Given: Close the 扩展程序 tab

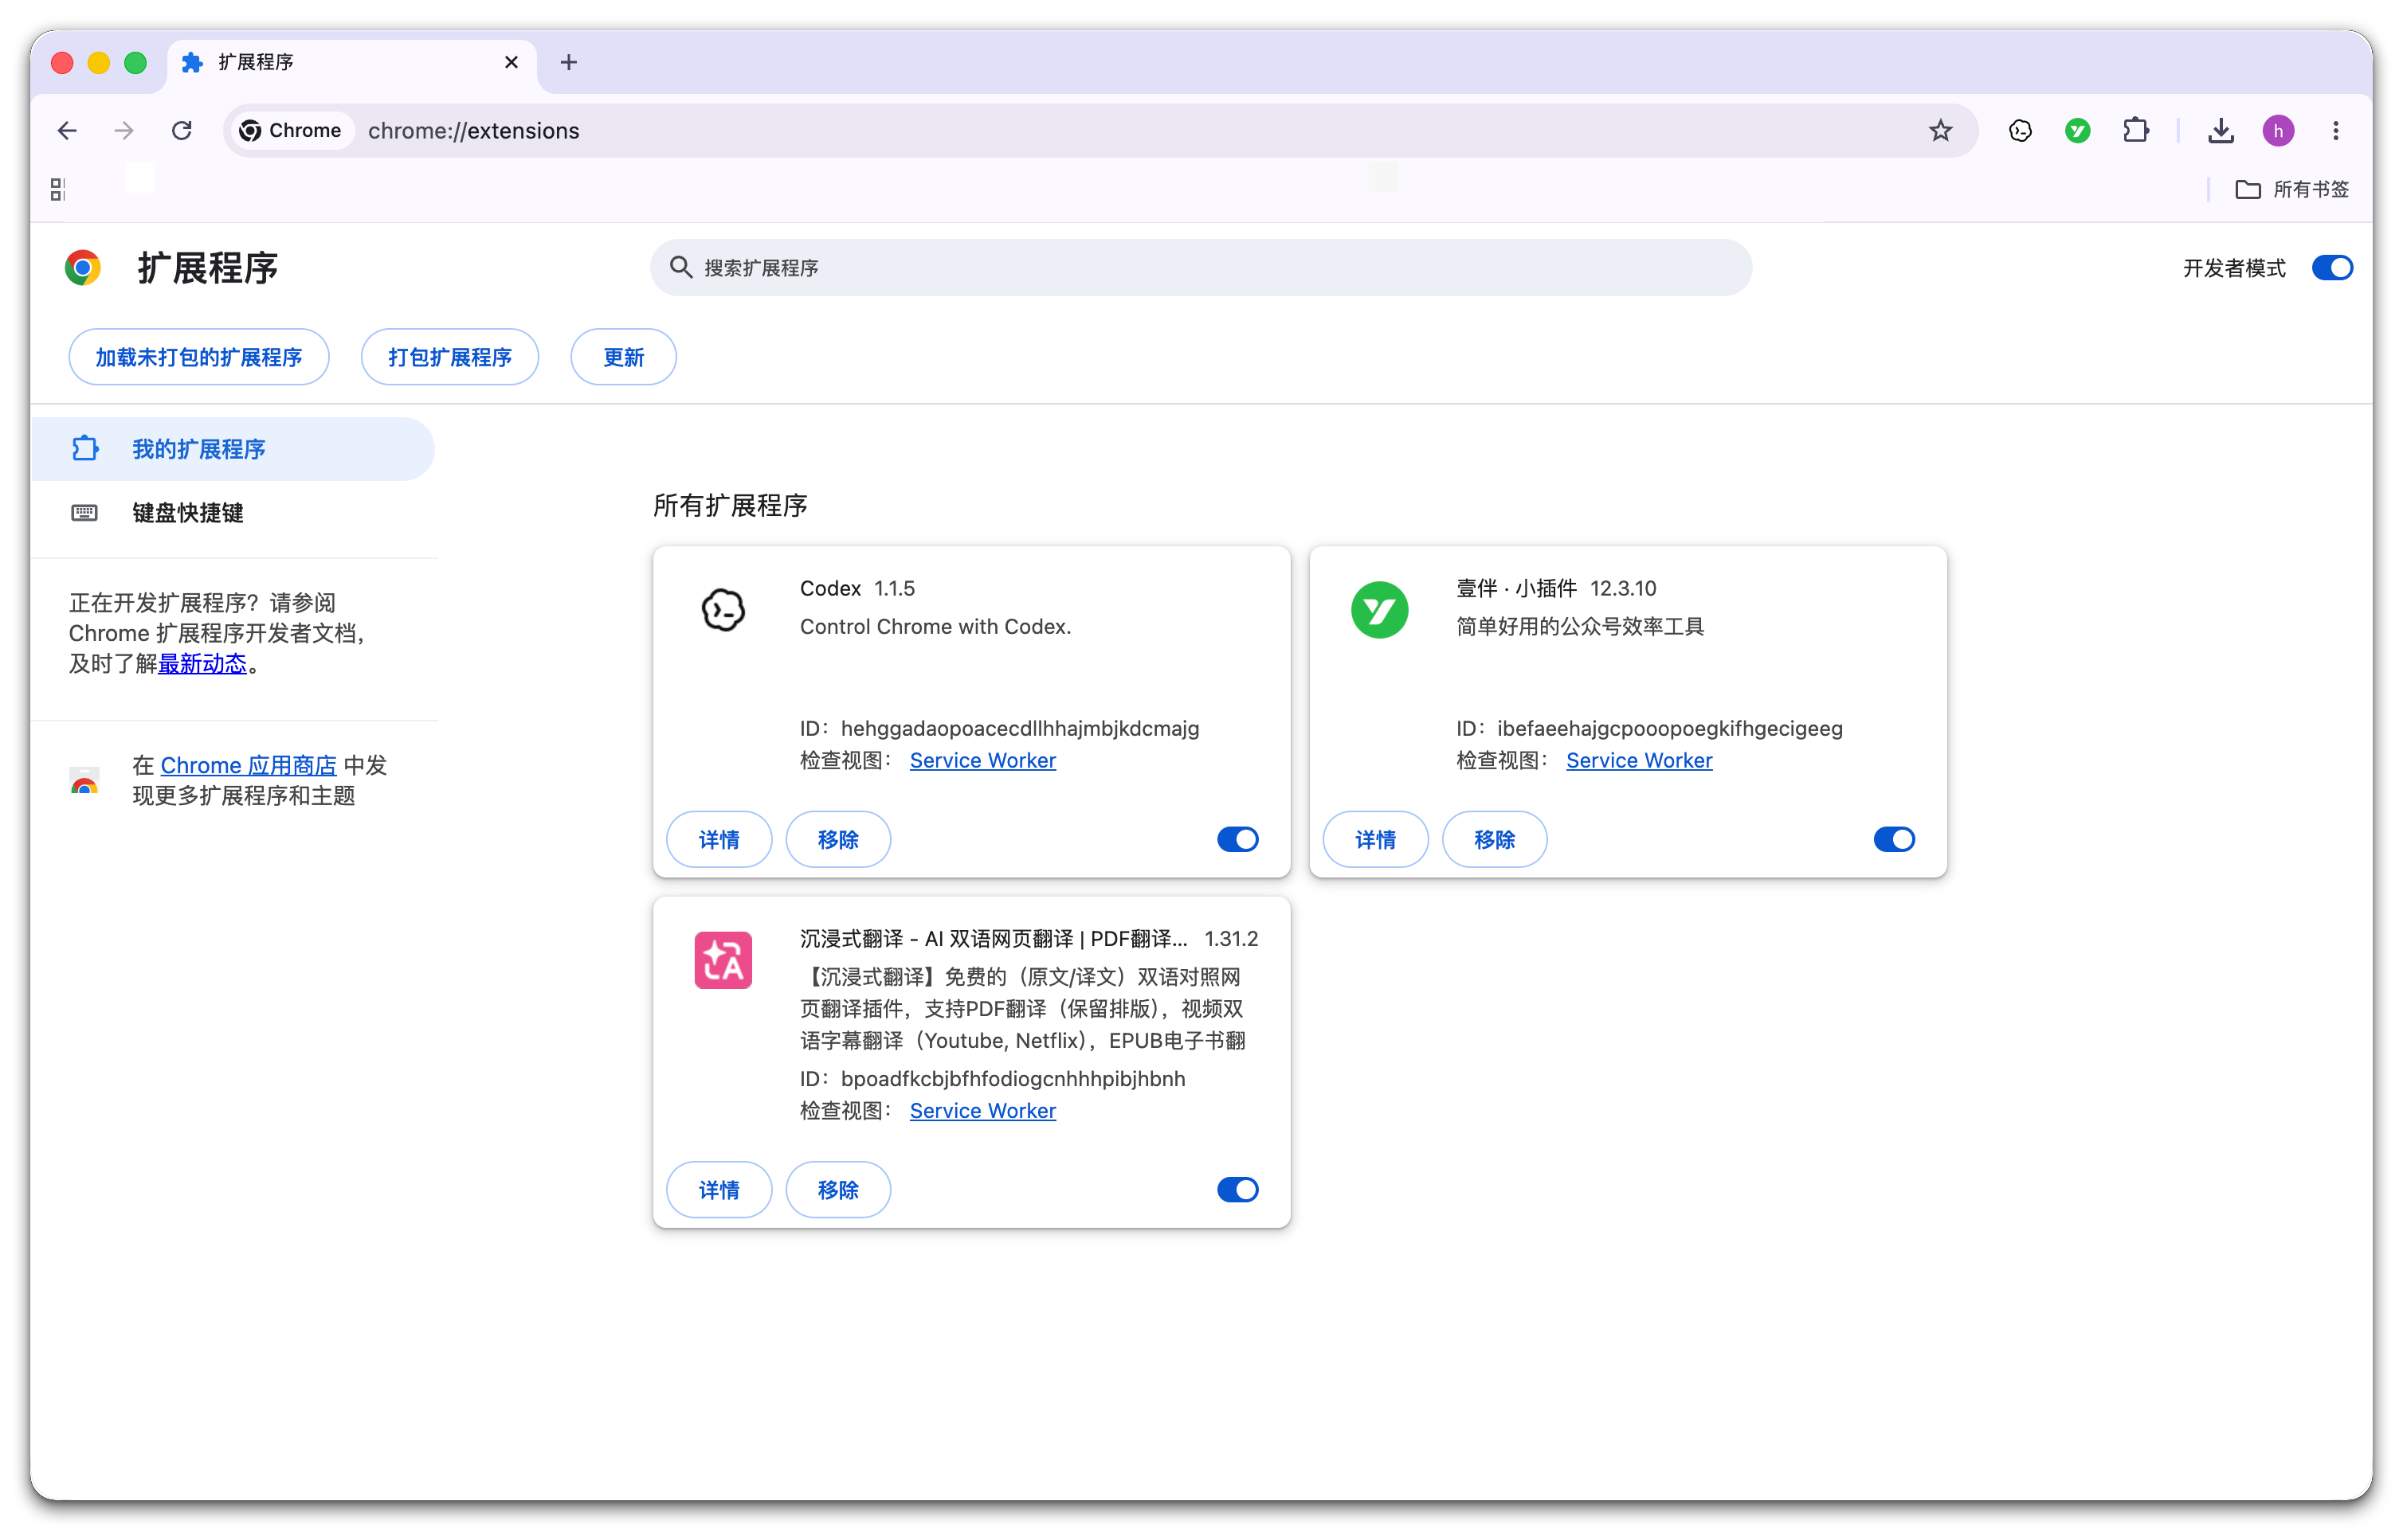Looking at the screenshot, I should click(512, 62).
